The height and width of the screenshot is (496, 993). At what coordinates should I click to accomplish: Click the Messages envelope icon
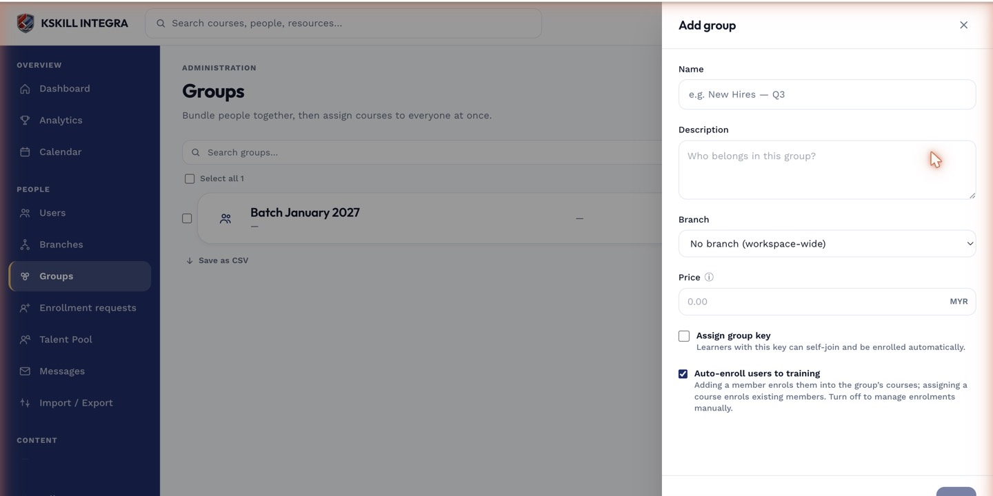tap(25, 371)
